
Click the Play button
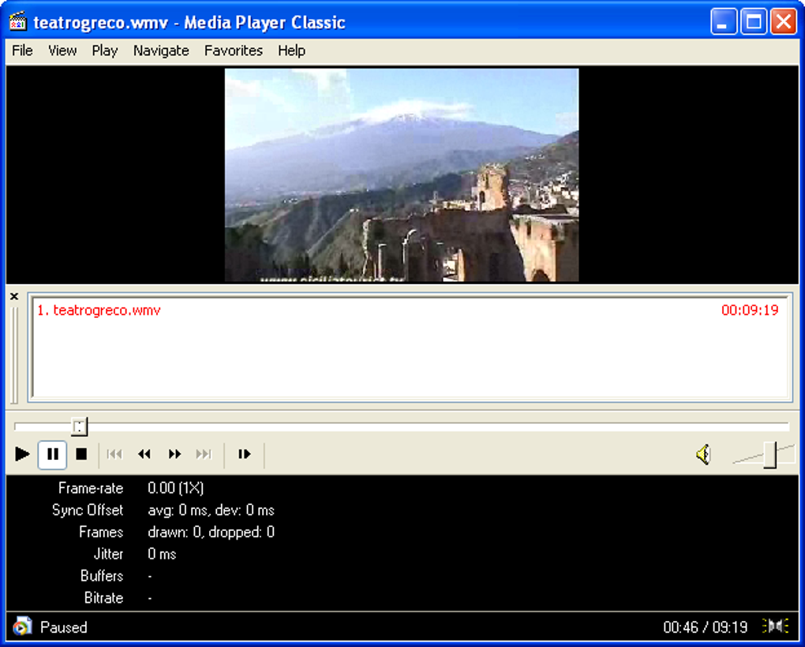22,454
